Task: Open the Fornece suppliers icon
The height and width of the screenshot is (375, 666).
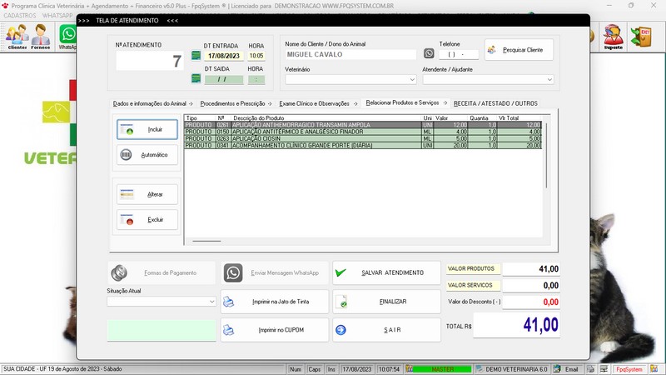Action: (x=41, y=36)
